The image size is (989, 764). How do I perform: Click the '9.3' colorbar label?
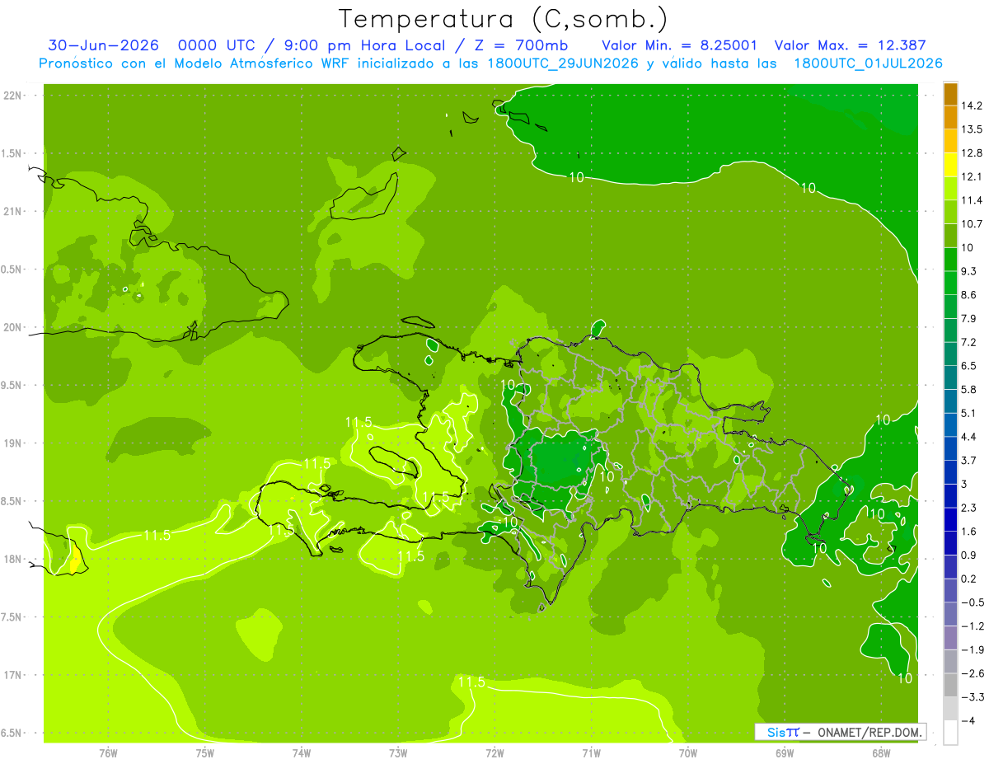tap(969, 271)
